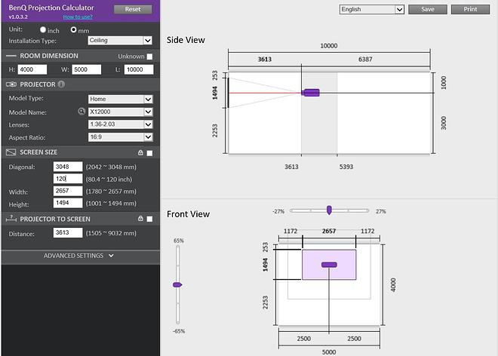Open the English language dropdown
The width and height of the screenshot is (498, 356).
pyautogui.click(x=371, y=9)
